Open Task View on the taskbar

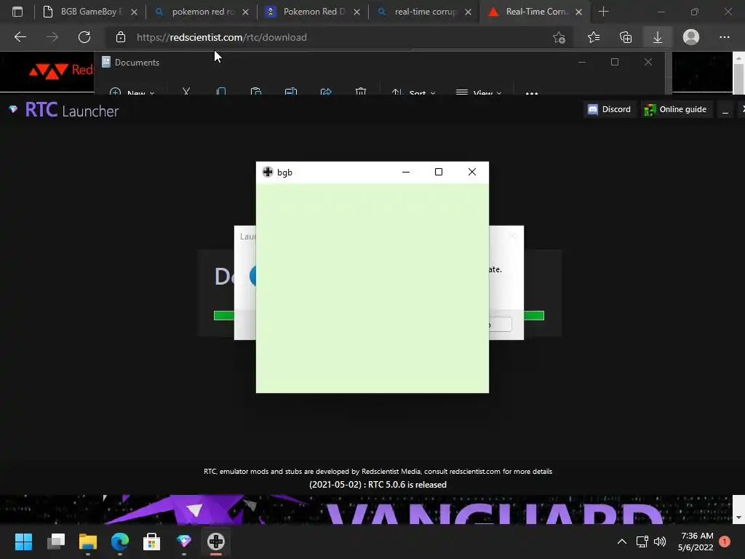[x=55, y=542]
